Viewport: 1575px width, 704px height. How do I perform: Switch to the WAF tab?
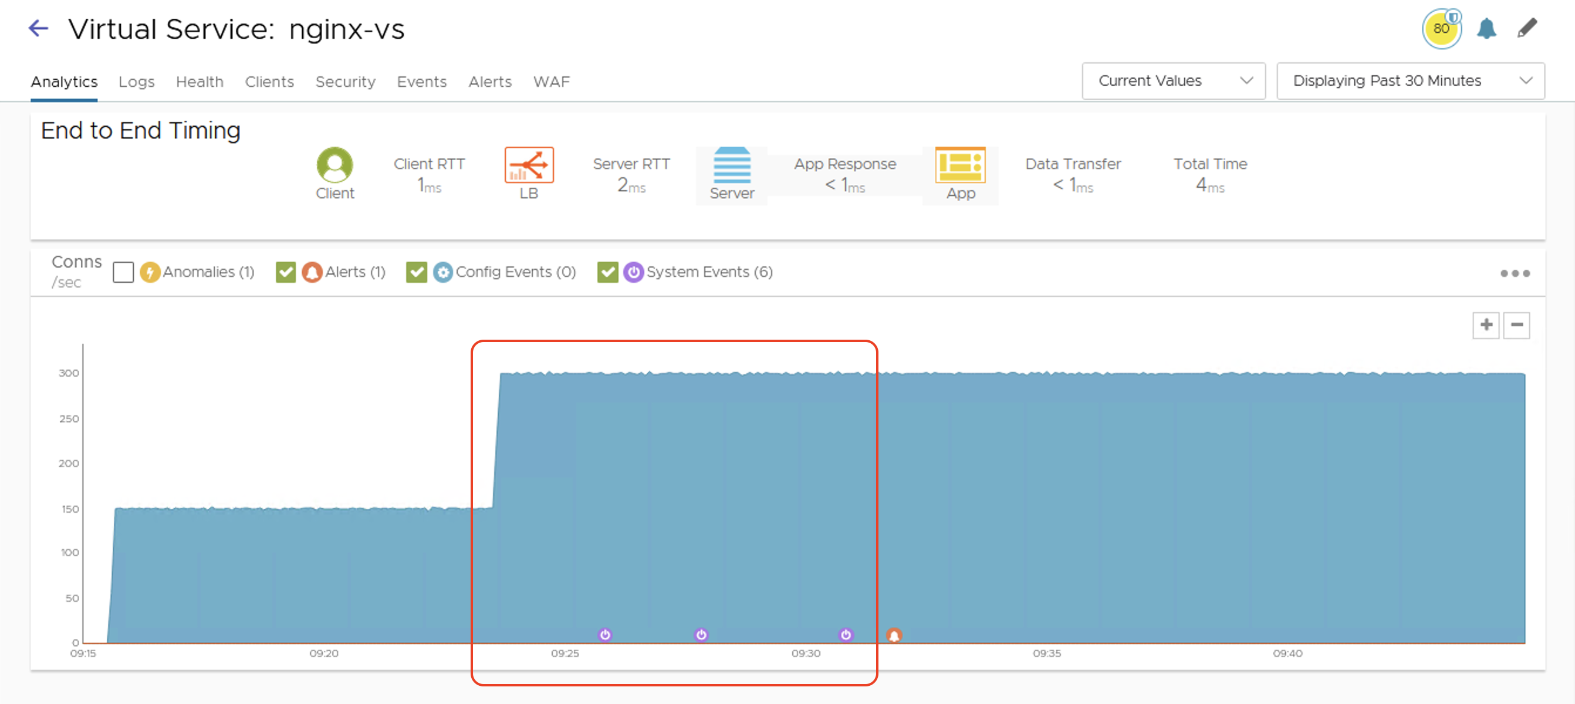pos(551,82)
